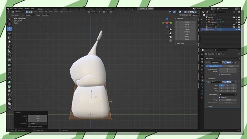The image size is (247, 139).
Task: Open Modifier properties wrench tab
Action: click(x=202, y=81)
